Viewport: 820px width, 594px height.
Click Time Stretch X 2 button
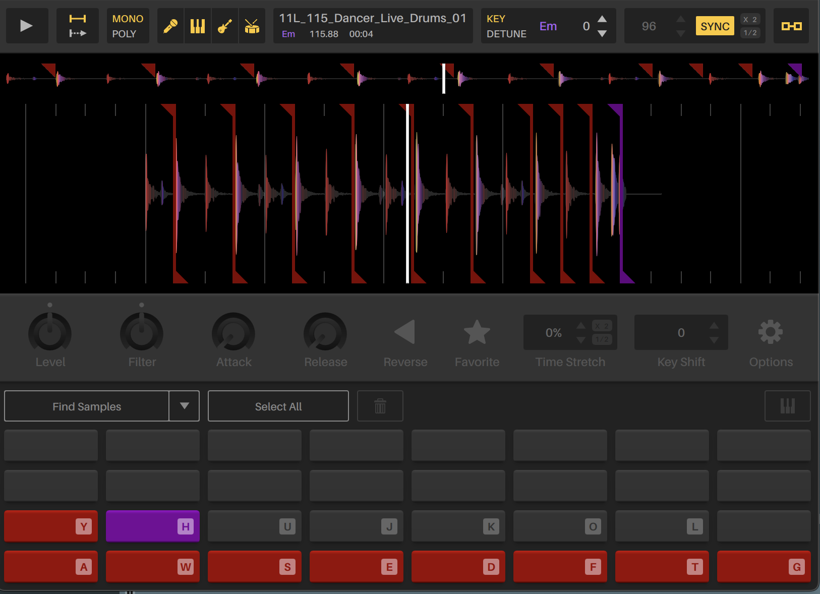[602, 326]
